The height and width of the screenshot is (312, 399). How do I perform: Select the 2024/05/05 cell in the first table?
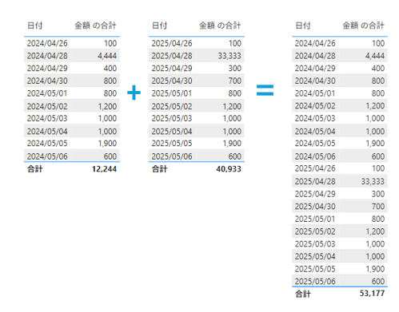pos(47,144)
